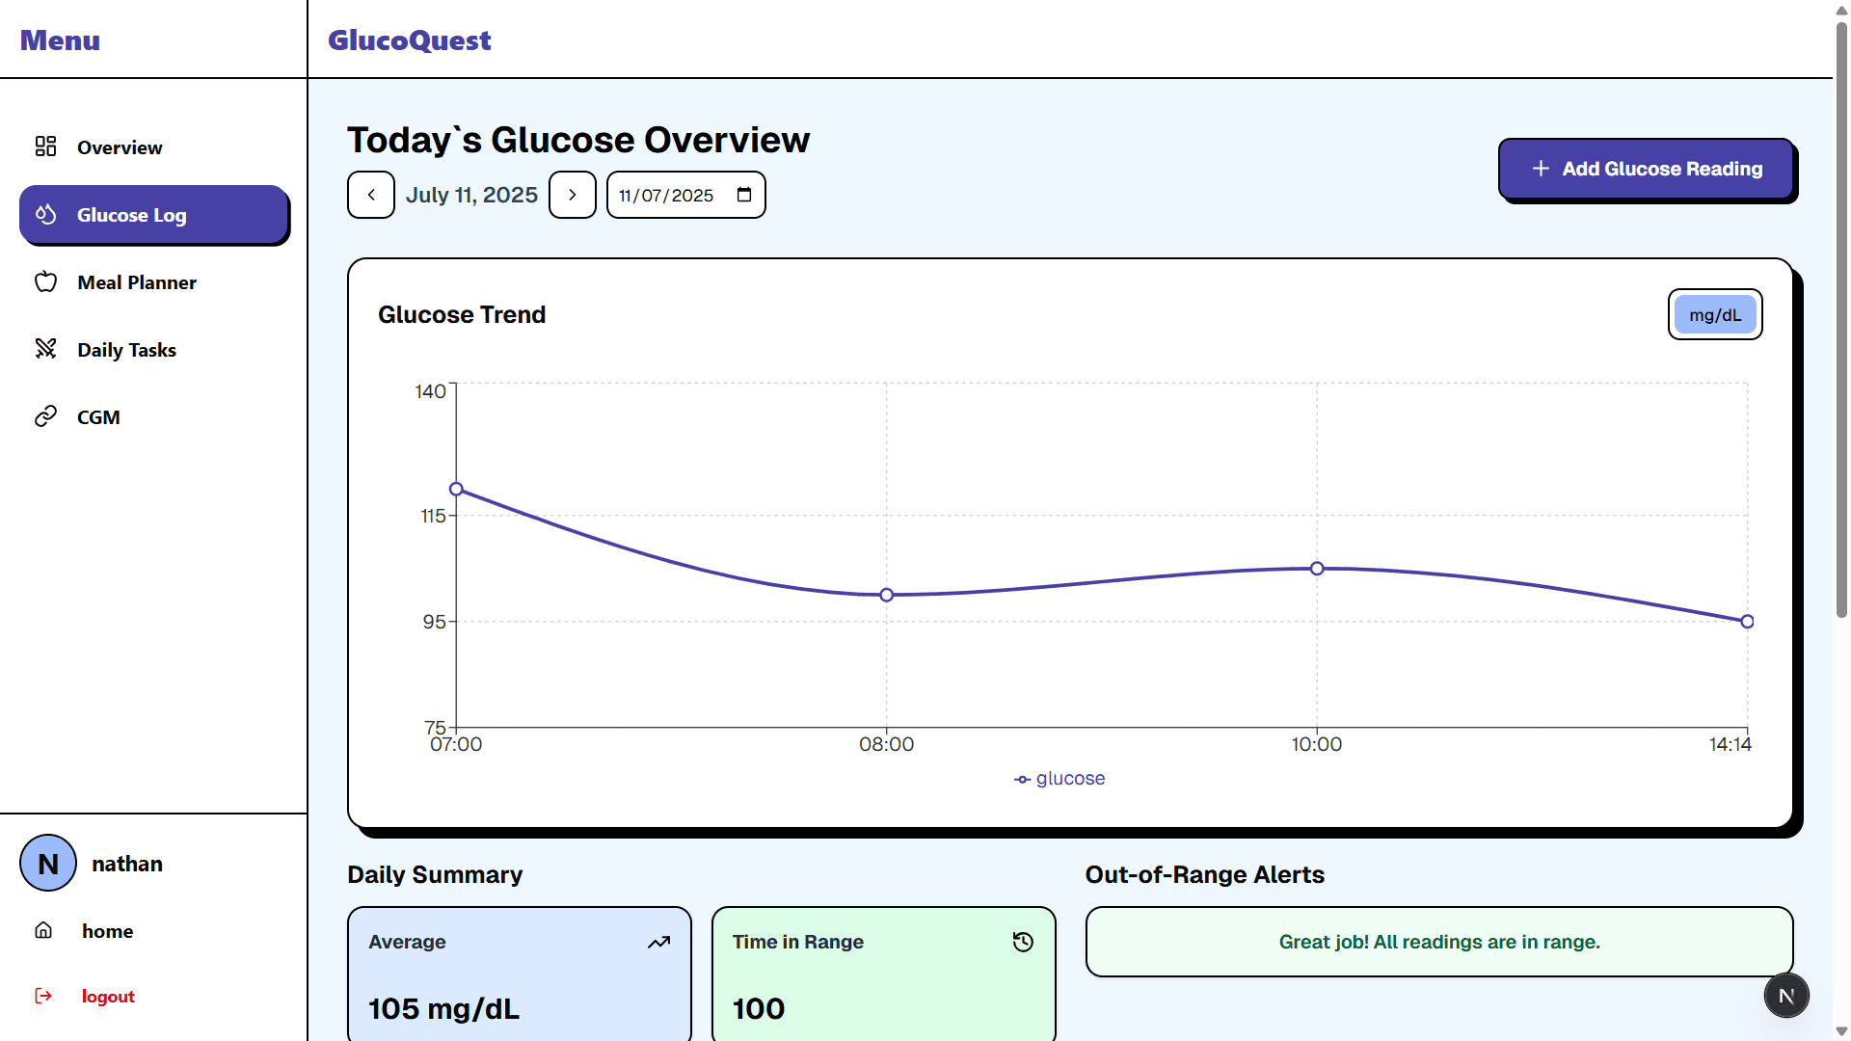Open Daily Tasks via its icon
Viewport: 1851px width, 1041px height.
(46, 349)
